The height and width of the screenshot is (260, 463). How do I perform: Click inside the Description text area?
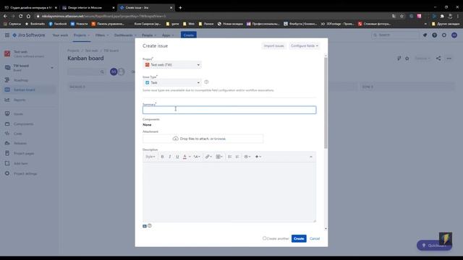click(x=229, y=192)
